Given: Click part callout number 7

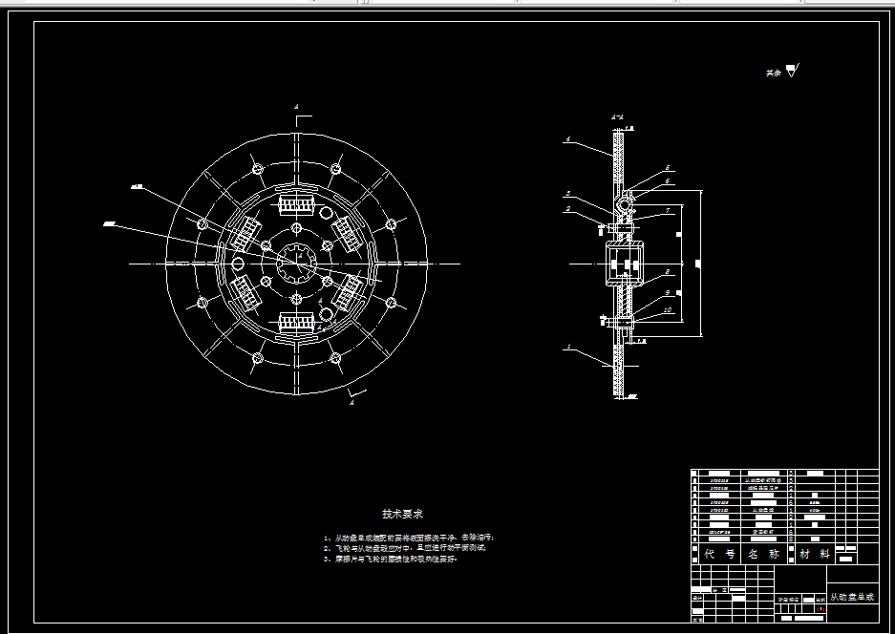Looking at the screenshot, I should click(x=667, y=211).
